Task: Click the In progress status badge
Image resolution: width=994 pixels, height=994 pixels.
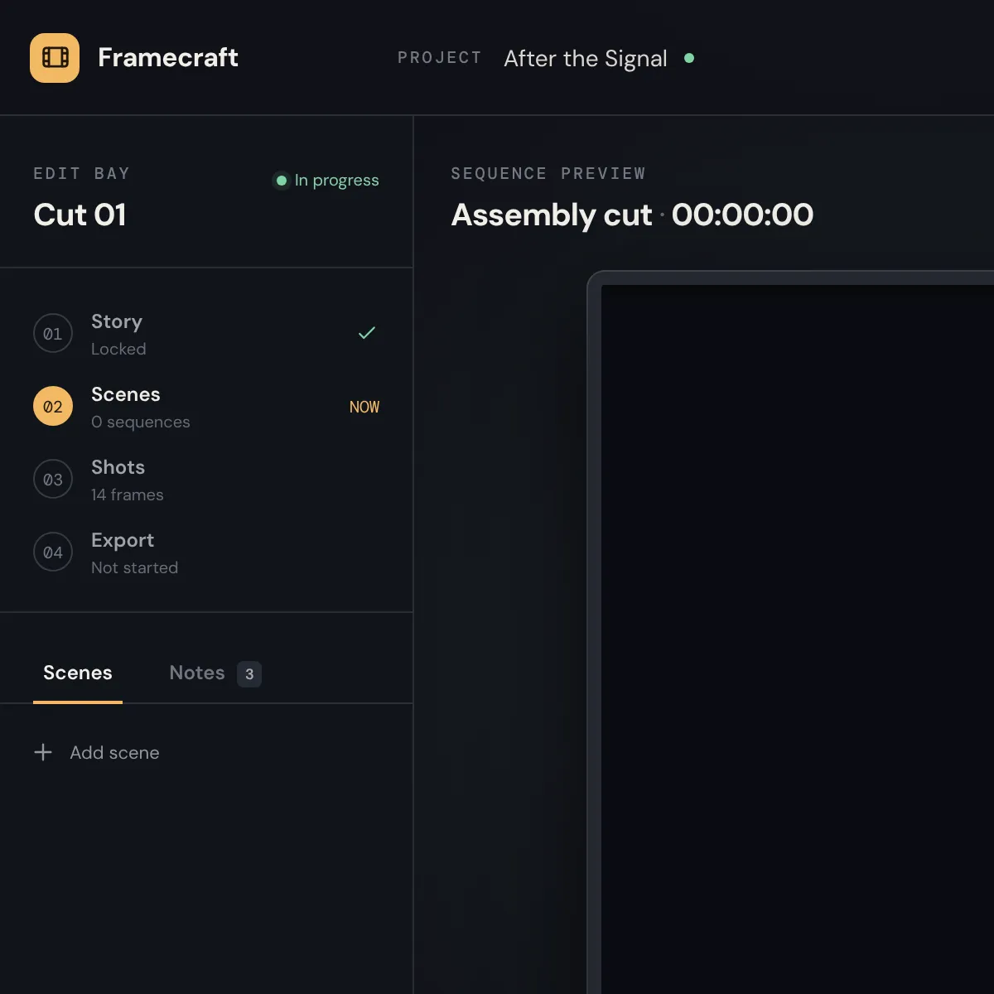Action: tap(326, 180)
